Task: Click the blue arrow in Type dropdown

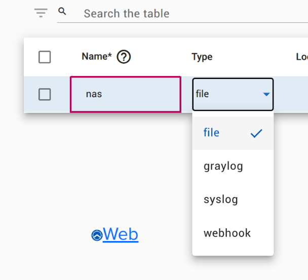Action: [x=266, y=94]
